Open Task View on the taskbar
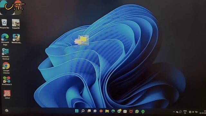Viewport: 206px width, 116px height. [x=89, y=111]
